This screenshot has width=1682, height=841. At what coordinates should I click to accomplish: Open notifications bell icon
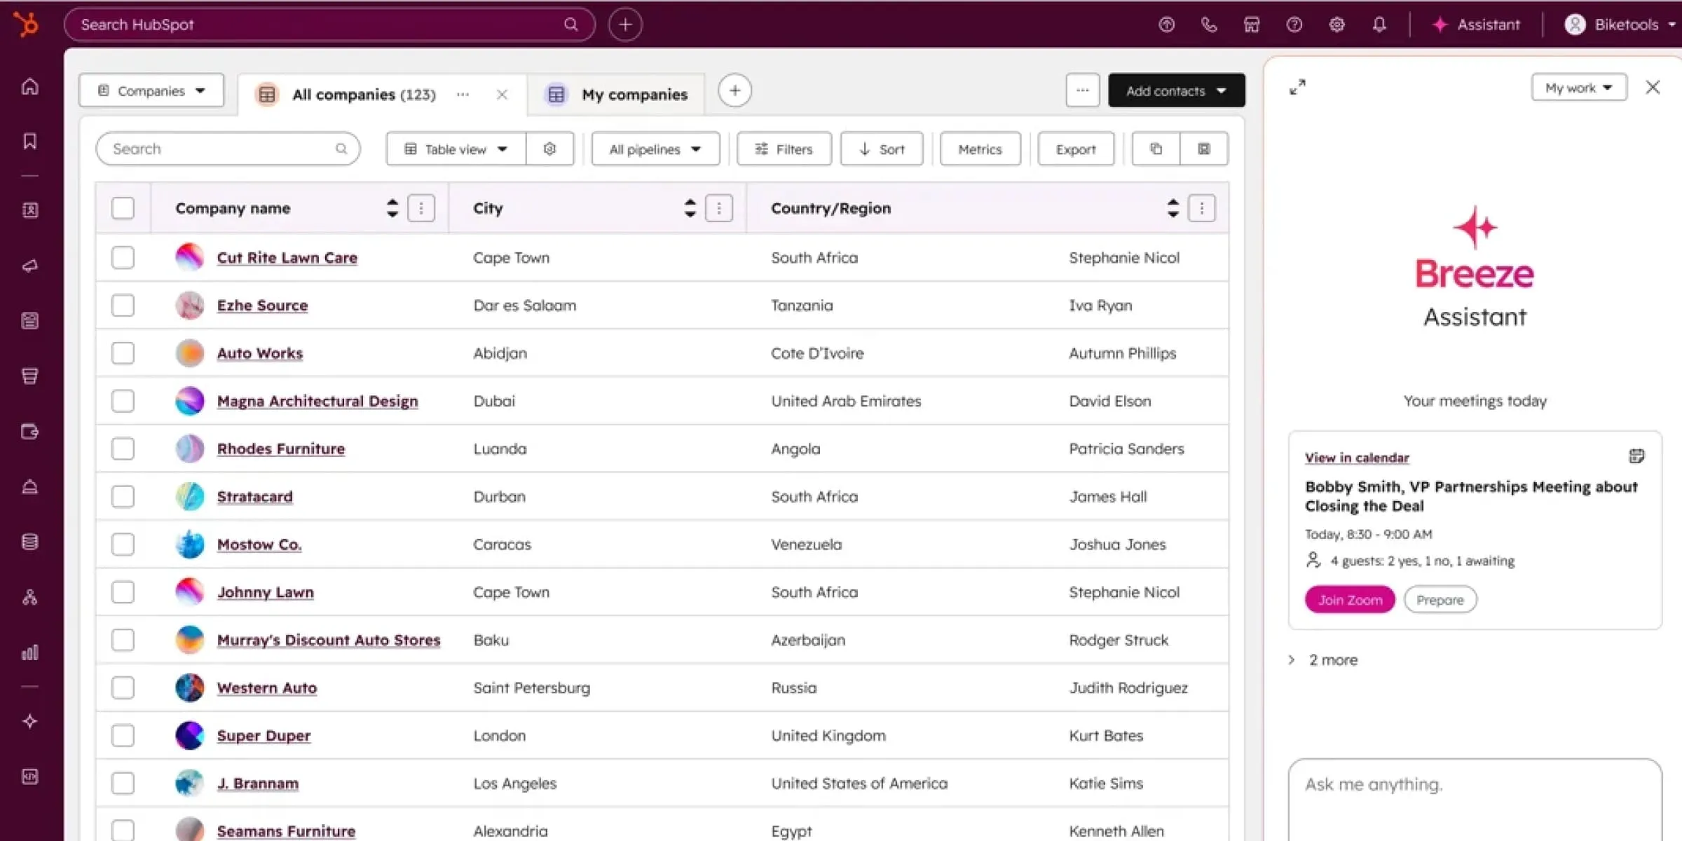(x=1379, y=25)
